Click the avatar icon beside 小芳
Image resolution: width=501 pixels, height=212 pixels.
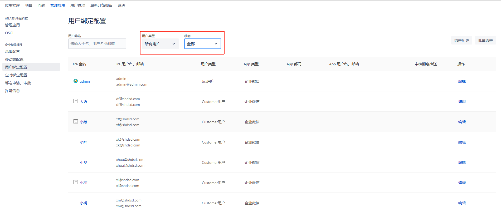(x=76, y=121)
